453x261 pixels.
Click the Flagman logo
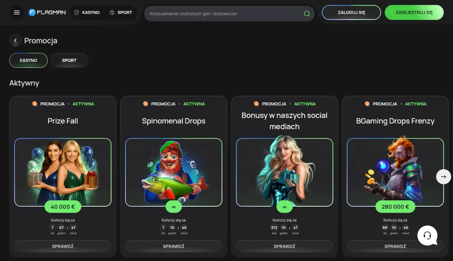click(47, 13)
